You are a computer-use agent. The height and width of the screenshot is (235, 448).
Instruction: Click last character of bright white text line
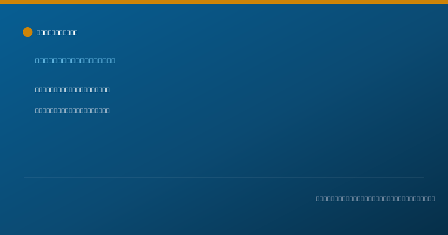coord(108,90)
